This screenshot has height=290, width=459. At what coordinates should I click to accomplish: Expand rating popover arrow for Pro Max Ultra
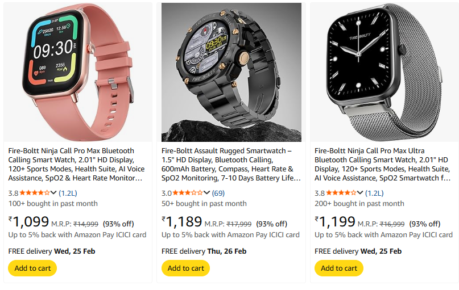pos(360,192)
